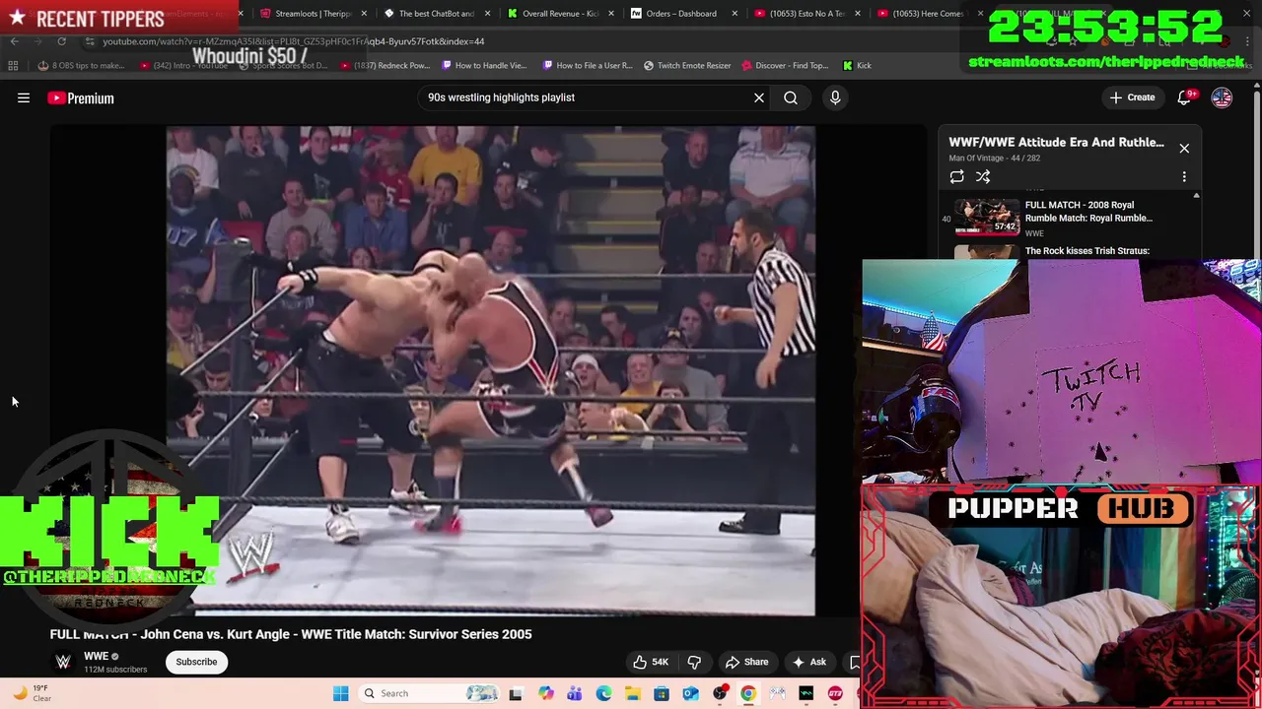Viewport: 1262px width, 709px height.
Task: Open Outlook from taskbar
Action: point(690,693)
